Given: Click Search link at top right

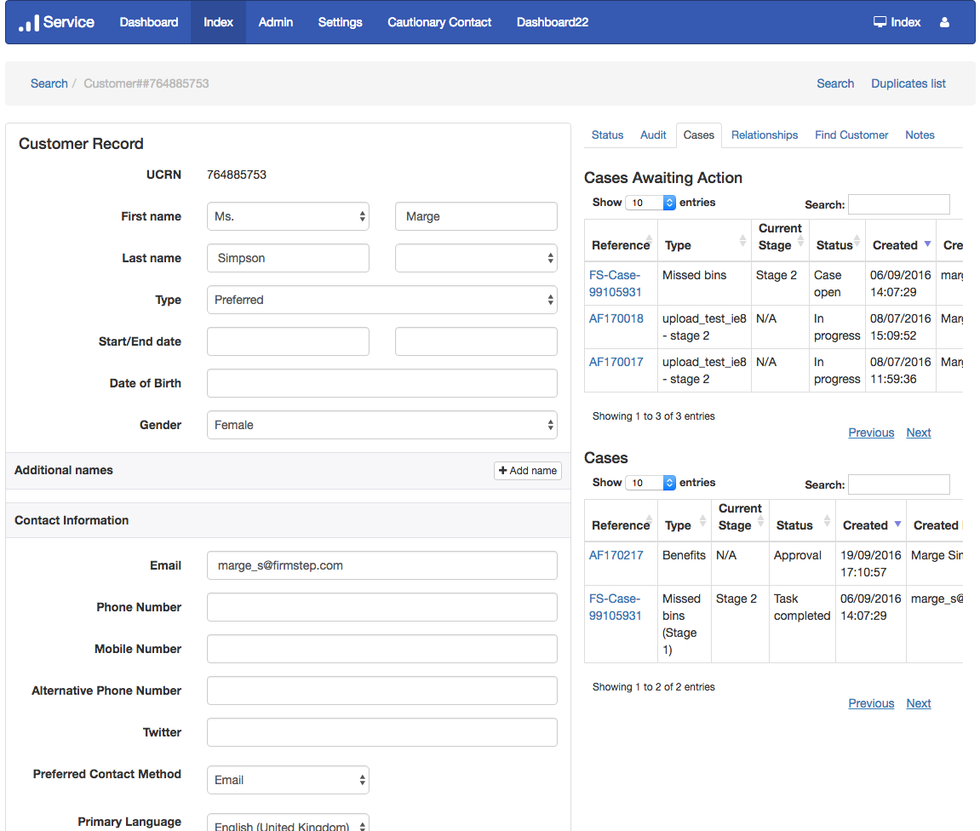Looking at the screenshot, I should point(835,83).
